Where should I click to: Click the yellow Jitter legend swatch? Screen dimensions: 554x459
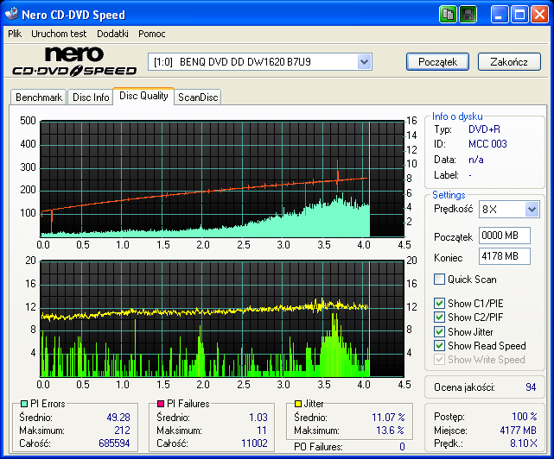tap(298, 403)
